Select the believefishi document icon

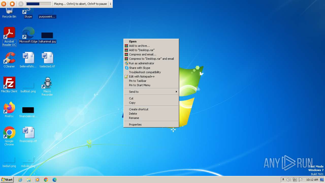click(x=28, y=60)
